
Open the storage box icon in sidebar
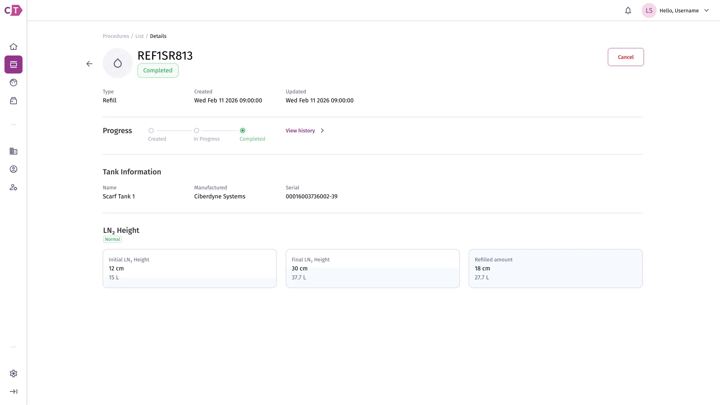(x=13, y=100)
